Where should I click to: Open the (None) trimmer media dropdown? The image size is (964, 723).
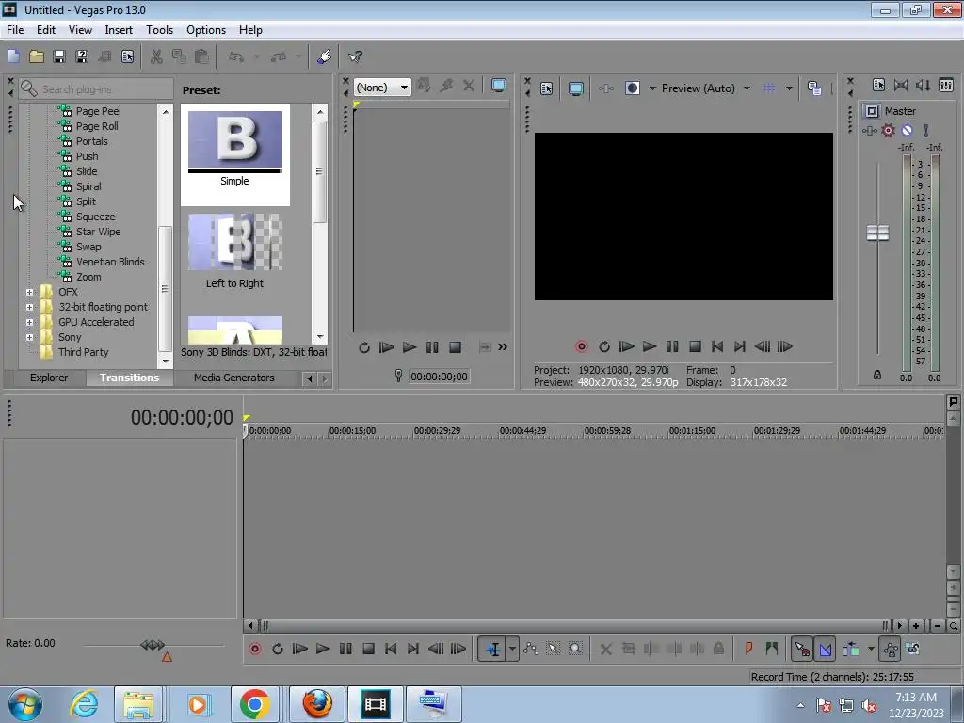pyautogui.click(x=382, y=88)
